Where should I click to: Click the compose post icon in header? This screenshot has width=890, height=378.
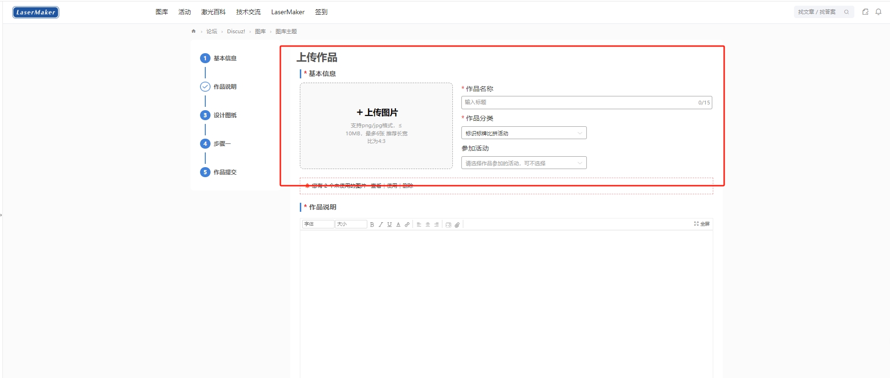tap(865, 12)
